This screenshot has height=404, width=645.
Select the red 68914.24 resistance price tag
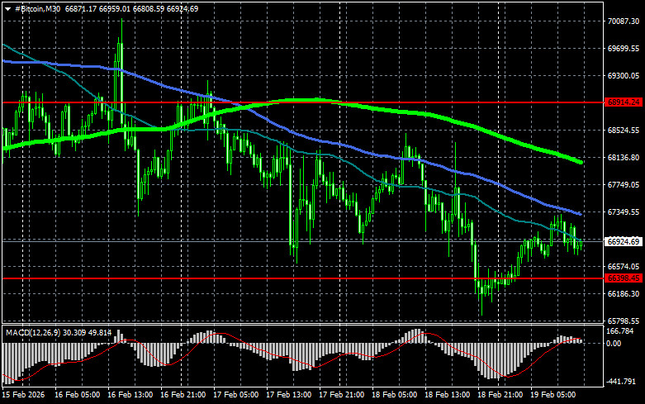(x=624, y=102)
